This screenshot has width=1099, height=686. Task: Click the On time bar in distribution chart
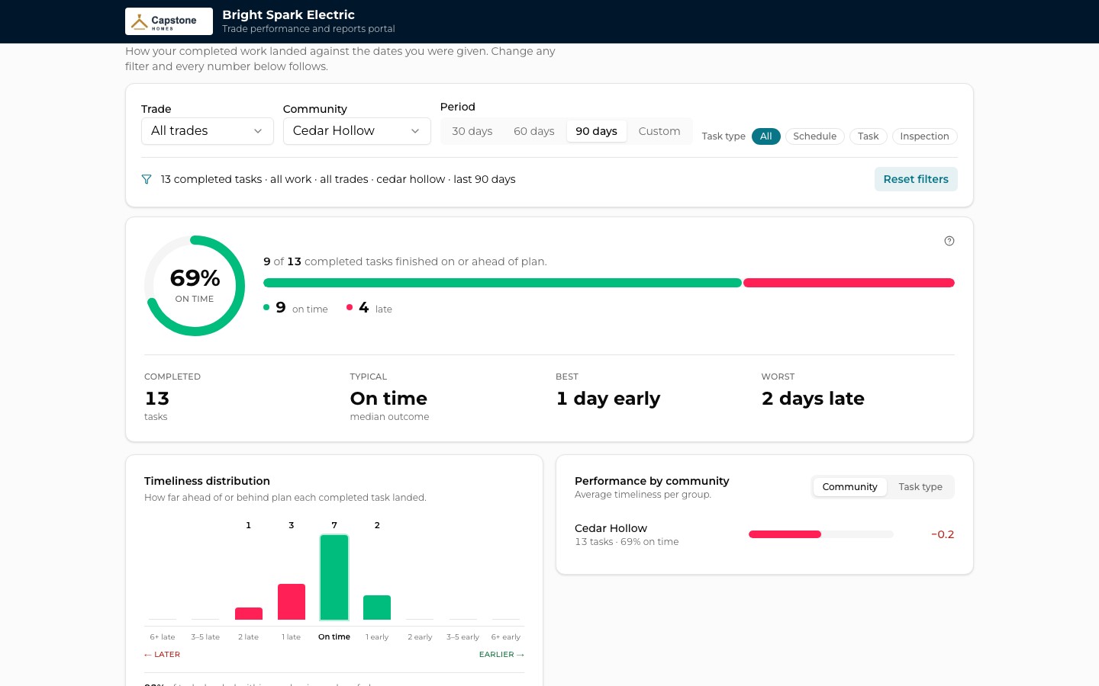[334, 577]
